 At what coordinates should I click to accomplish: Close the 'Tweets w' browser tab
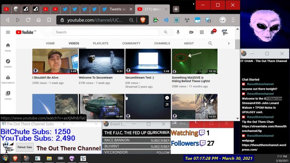131,9
